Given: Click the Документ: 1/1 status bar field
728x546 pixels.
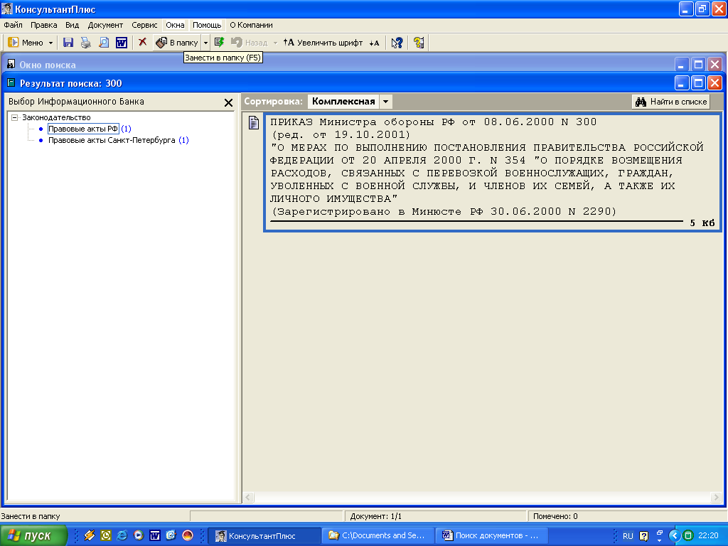Looking at the screenshot, I should point(434,516).
